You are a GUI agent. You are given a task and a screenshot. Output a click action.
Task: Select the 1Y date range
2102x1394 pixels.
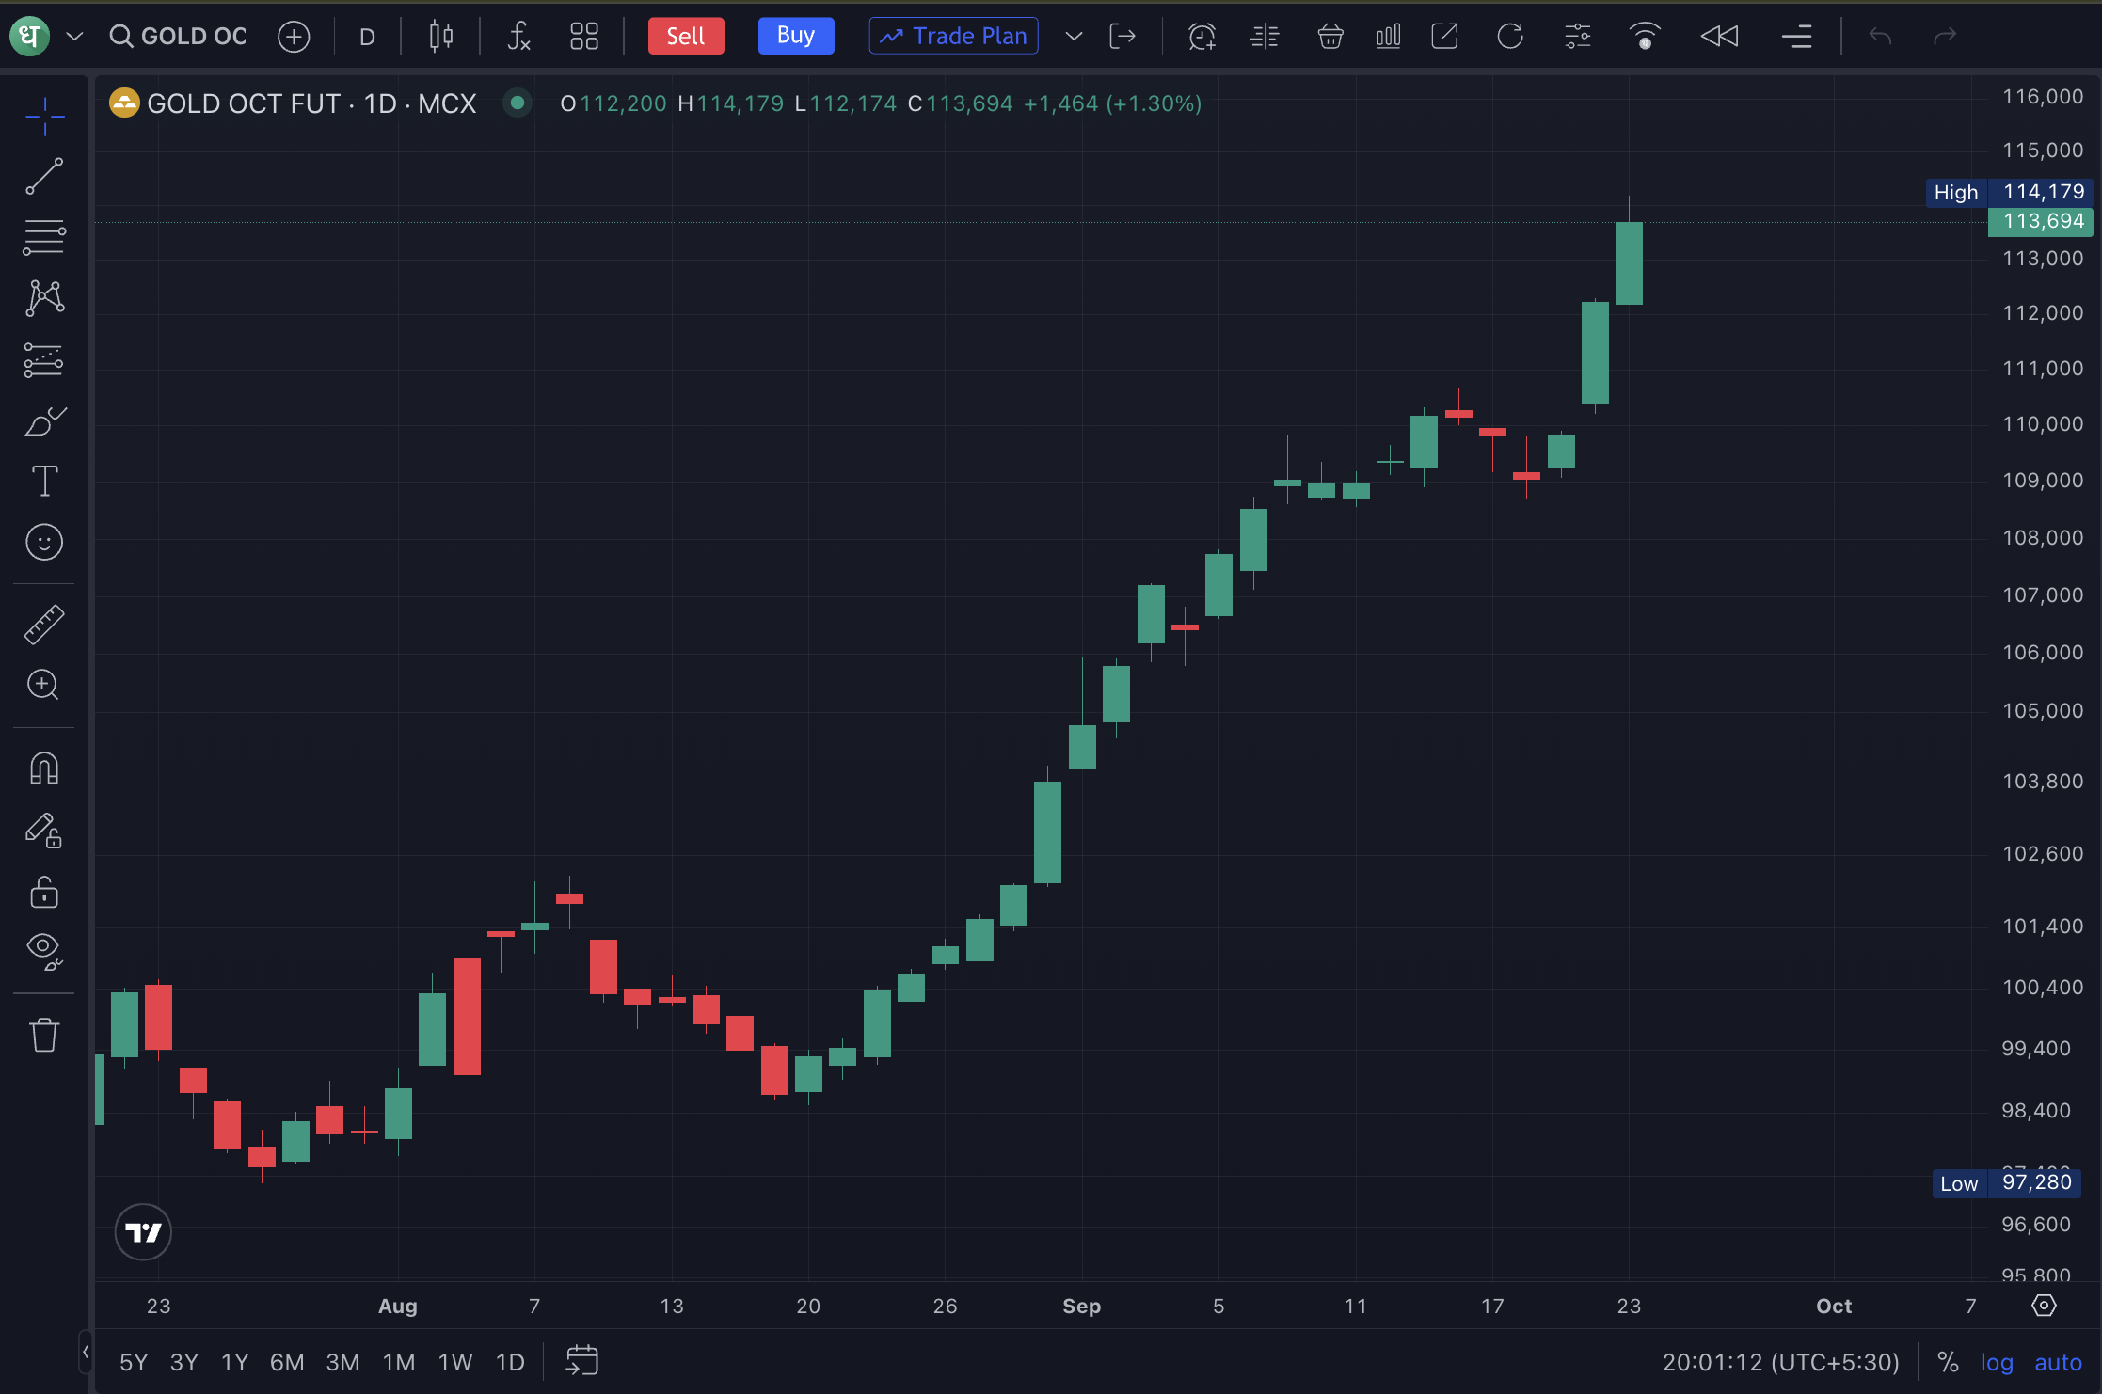pyautogui.click(x=234, y=1362)
